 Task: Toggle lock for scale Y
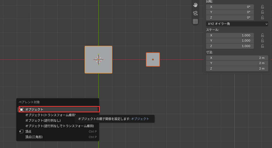tap(262, 41)
